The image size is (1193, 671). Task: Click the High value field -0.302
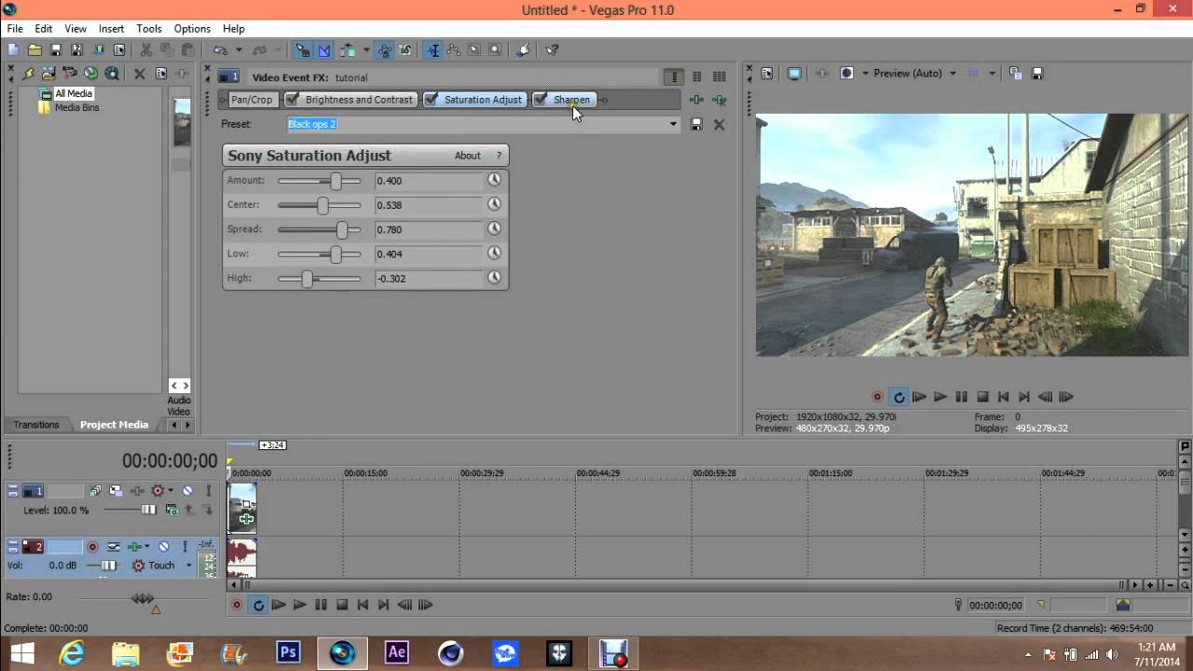(429, 278)
